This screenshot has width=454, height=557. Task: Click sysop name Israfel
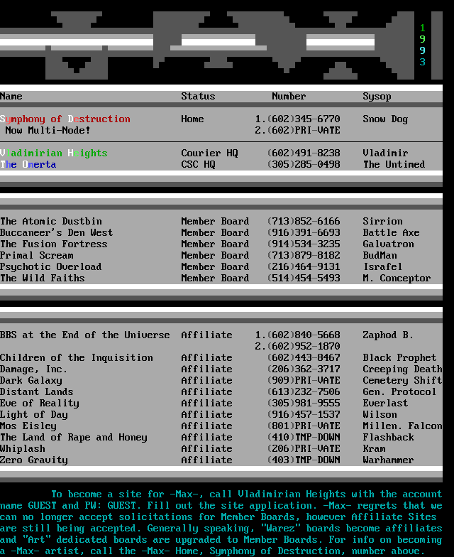pyautogui.click(x=382, y=267)
